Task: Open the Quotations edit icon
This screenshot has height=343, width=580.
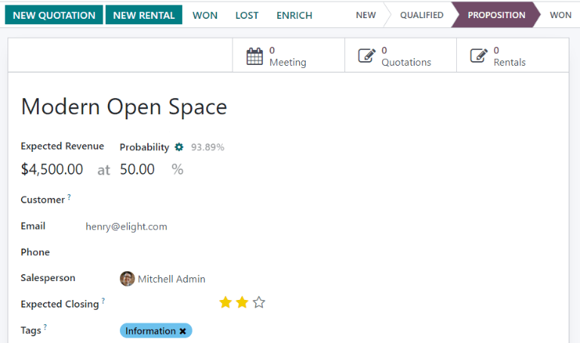Action: coord(366,56)
